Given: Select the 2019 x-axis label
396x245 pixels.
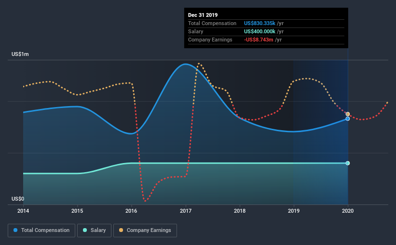Looking at the screenshot, I should [x=294, y=211].
